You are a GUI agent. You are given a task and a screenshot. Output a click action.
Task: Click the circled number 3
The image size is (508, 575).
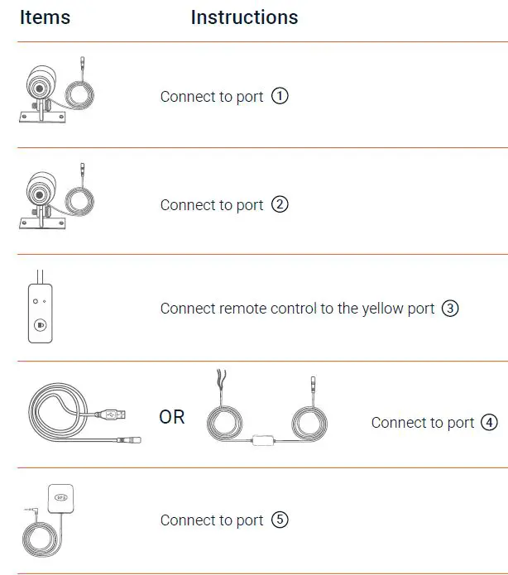(x=450, y=309)
